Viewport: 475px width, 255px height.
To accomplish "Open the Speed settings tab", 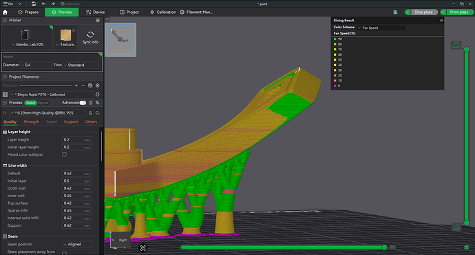I will coord(51,122).
